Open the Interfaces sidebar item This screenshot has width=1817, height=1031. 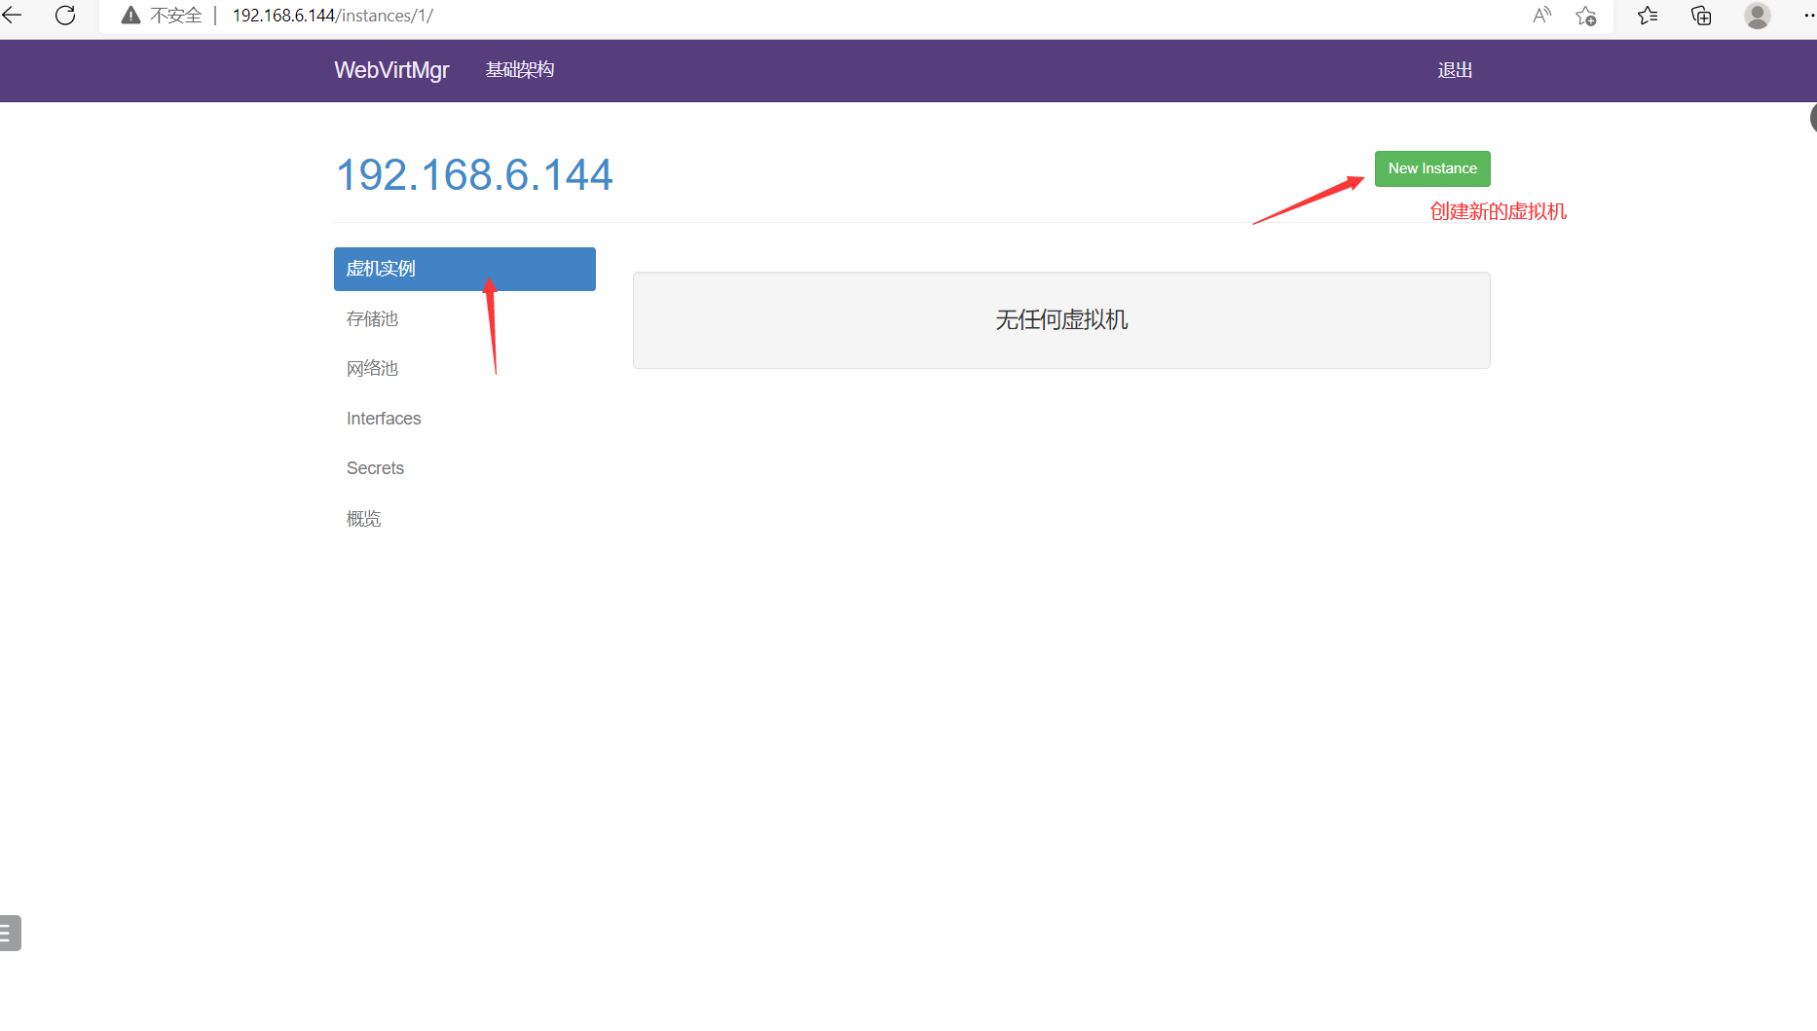384,419
